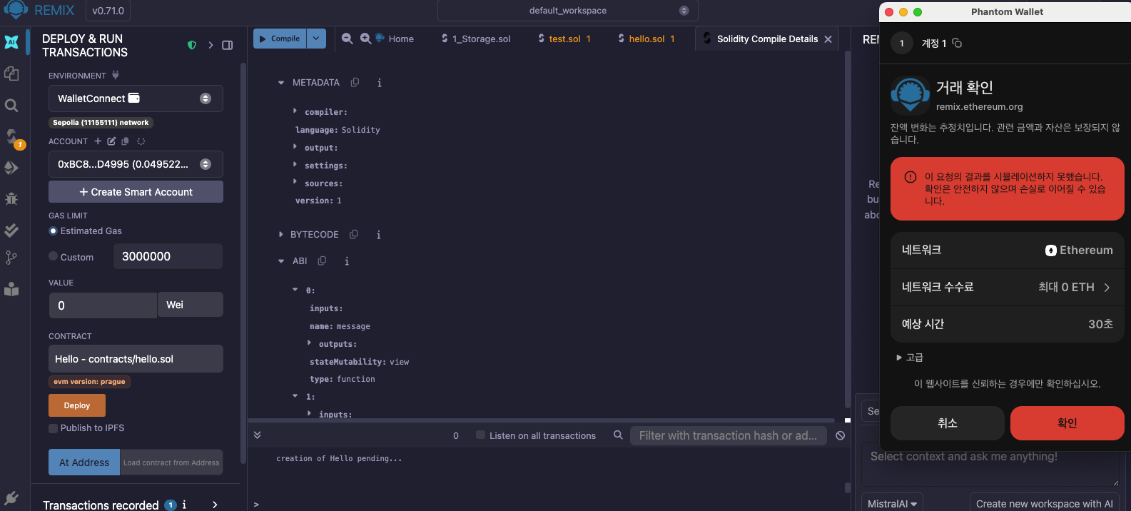Switch to the hello.sol tab

click(x=646, y=39)
